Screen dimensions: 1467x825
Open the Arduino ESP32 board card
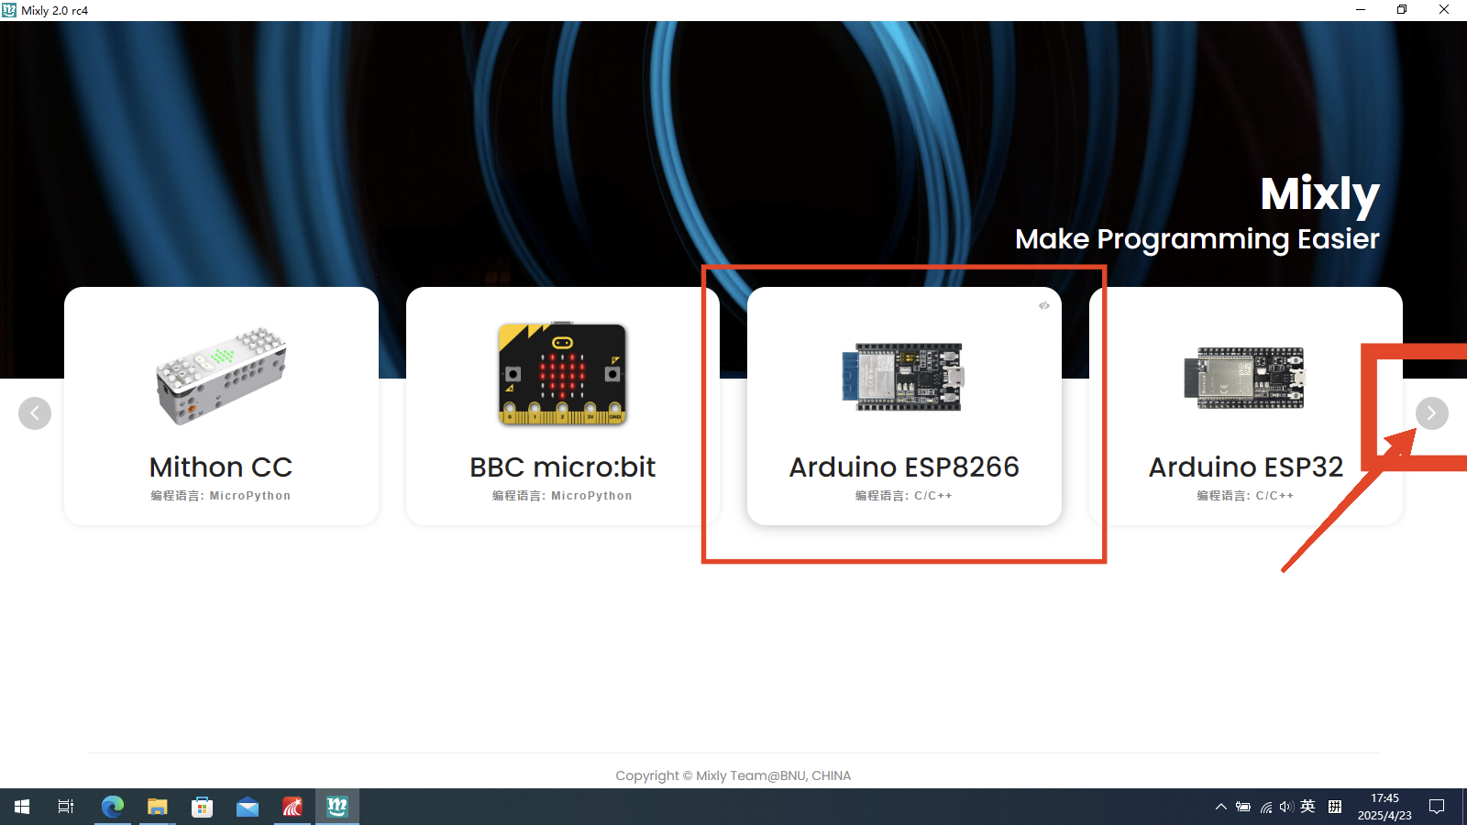pyautogui.click(x=1245, y=406)
